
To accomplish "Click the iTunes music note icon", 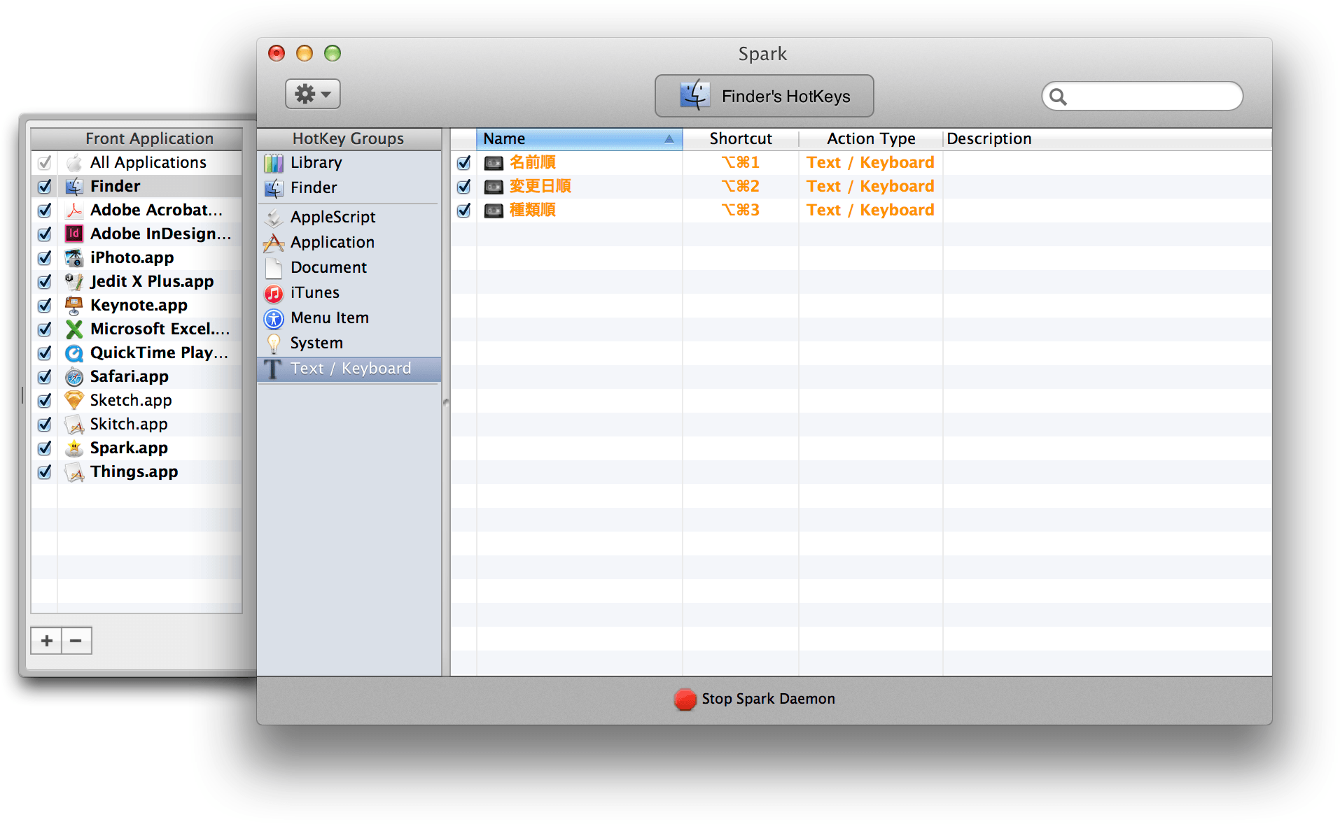I will [x=274, y=293].
